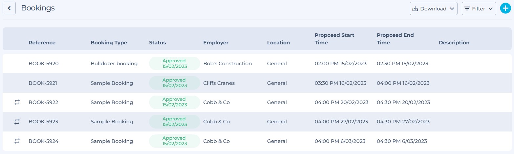Click the recurring icon on BOOK-5922
This screenshot has height=154, width=514.
pos(17,102)
